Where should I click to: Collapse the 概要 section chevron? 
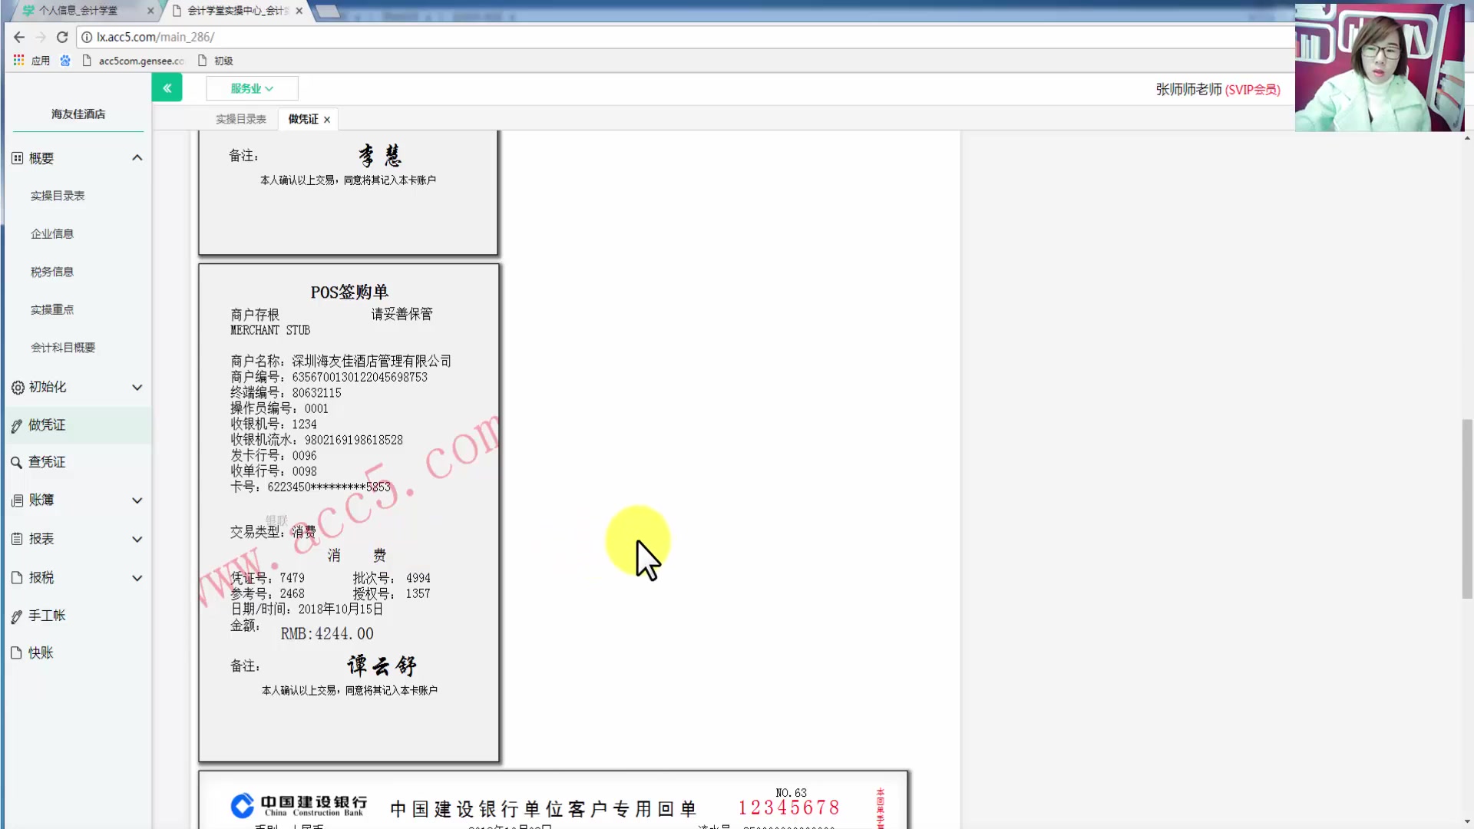coord(137,157)
